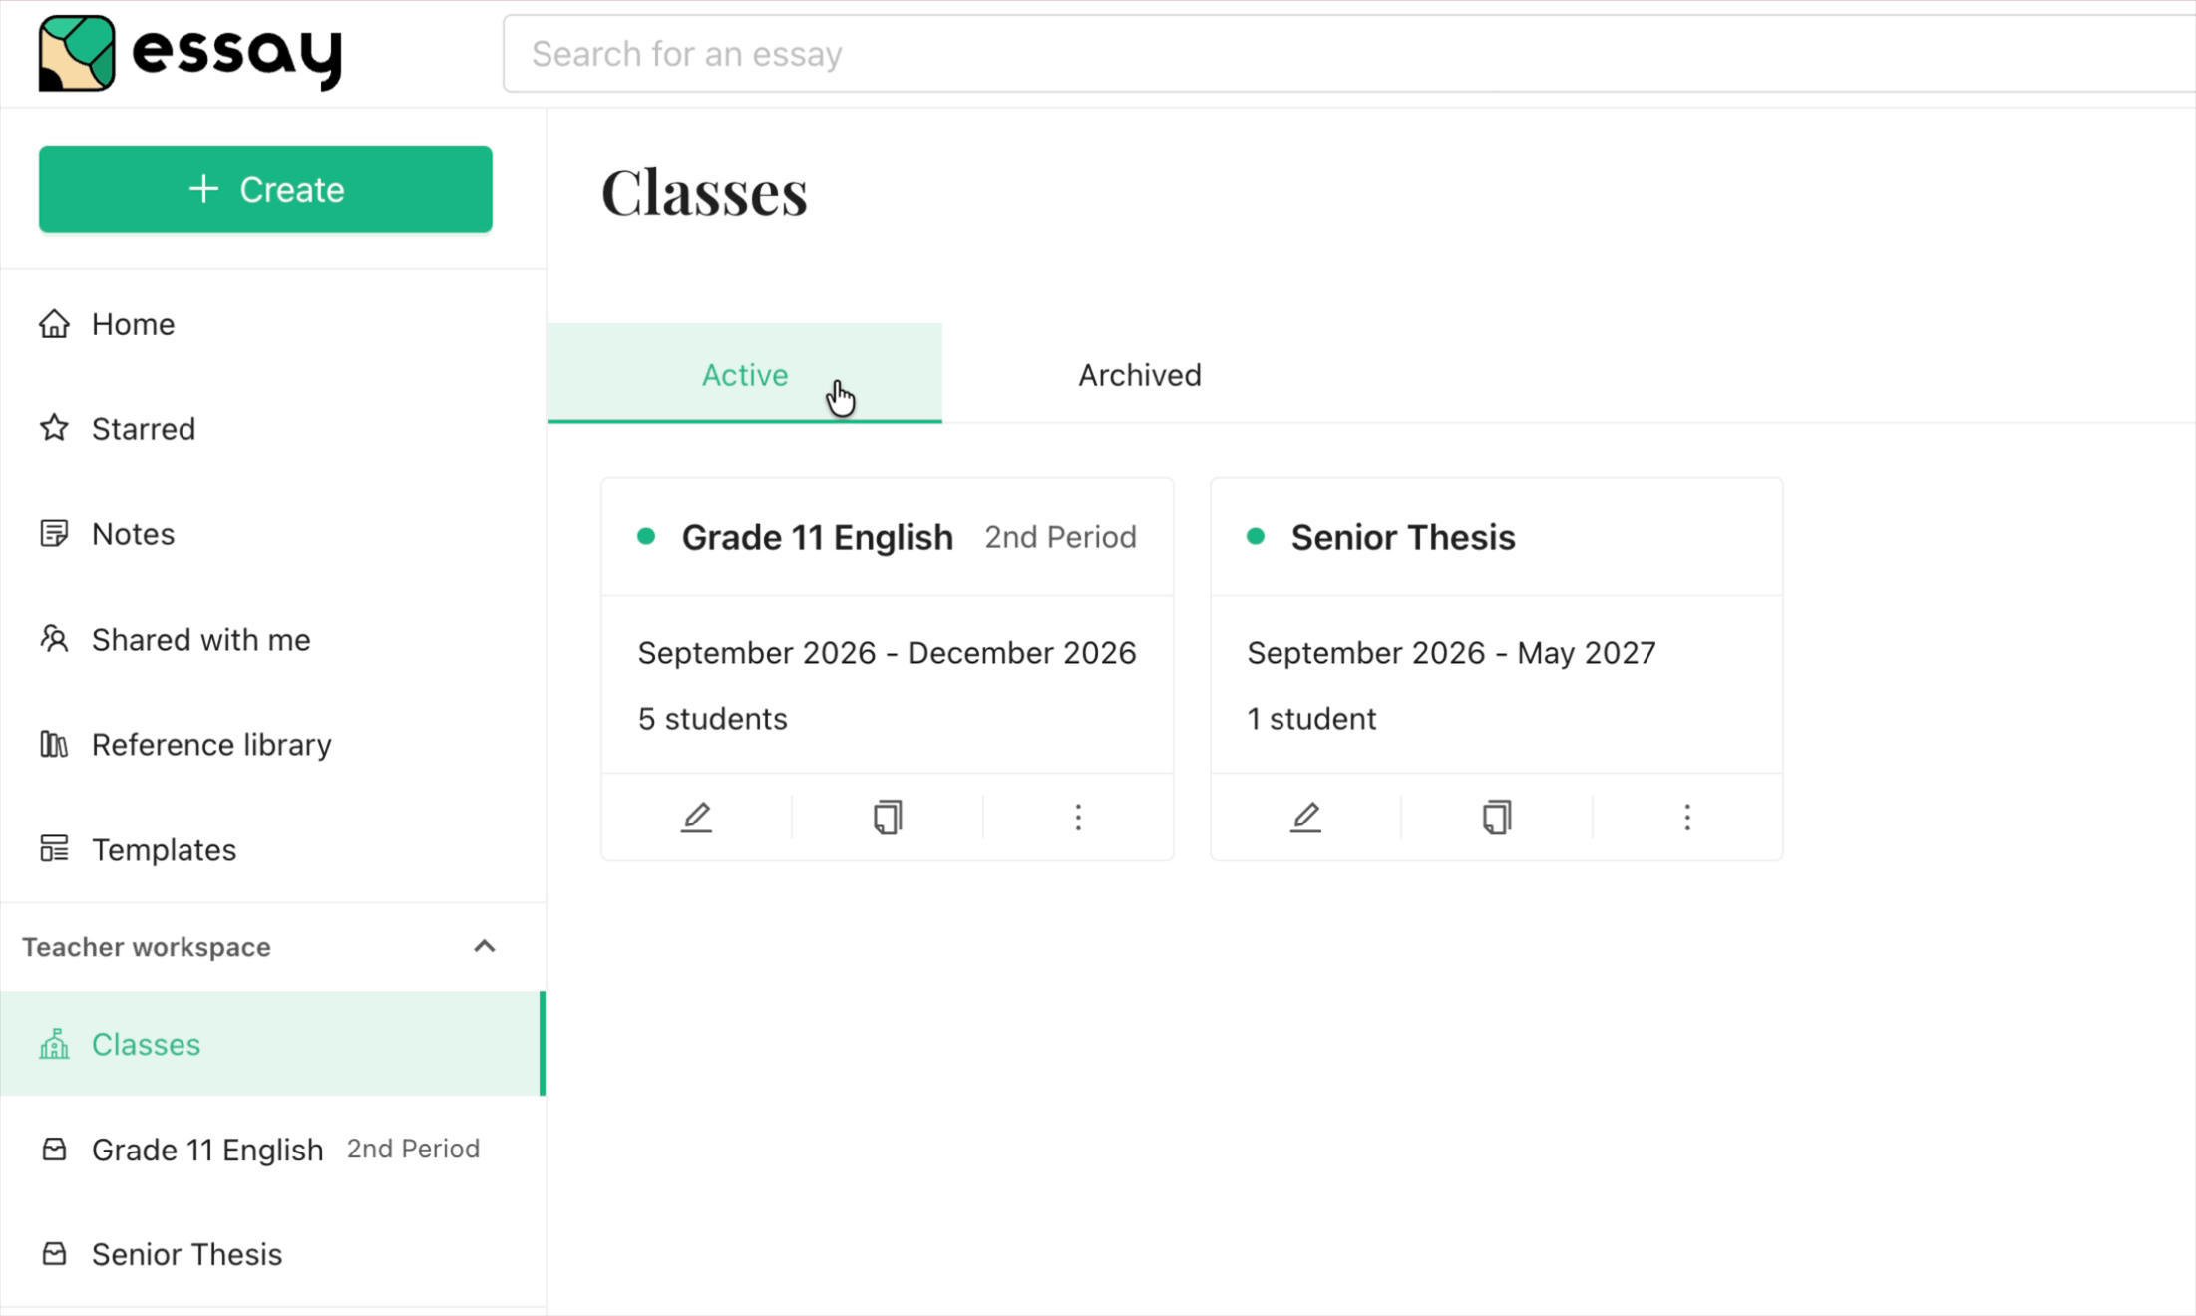The width and height of the screenshot is (2196, 1316).
Task: Switch to the Active tab
Action: pyautogui.click(x=744, y=374)
